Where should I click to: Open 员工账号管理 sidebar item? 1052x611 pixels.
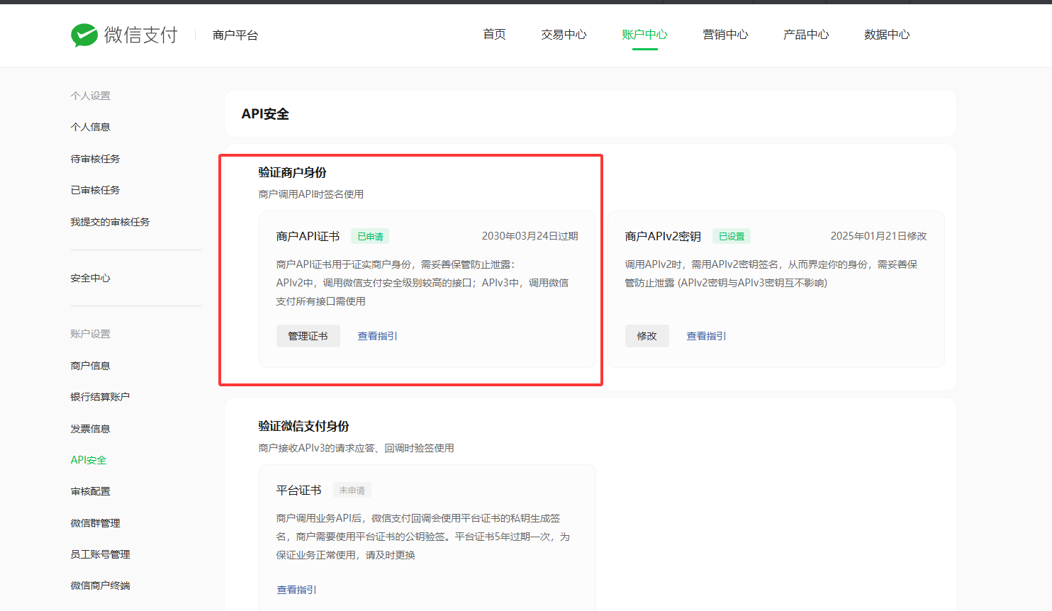(100, 554)
